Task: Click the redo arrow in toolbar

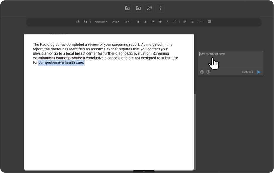Action: click(78, 22)
